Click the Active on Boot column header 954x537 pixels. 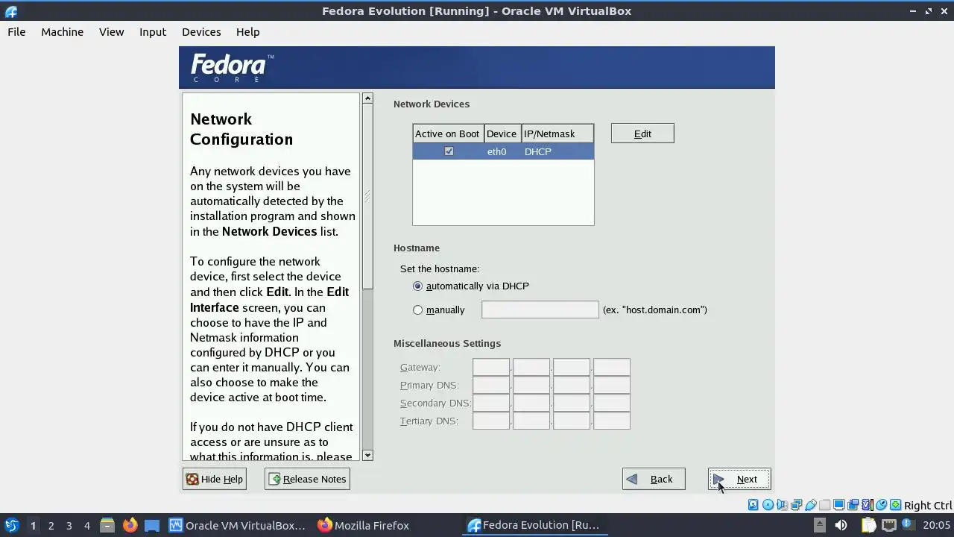[x=448, y=134]
